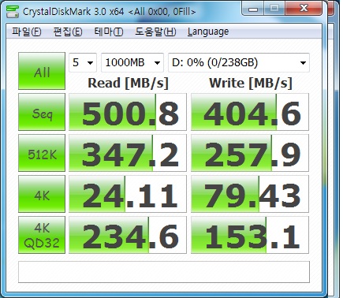Open the 파일(F) menu
343x298 pixels.
point(27,32)
